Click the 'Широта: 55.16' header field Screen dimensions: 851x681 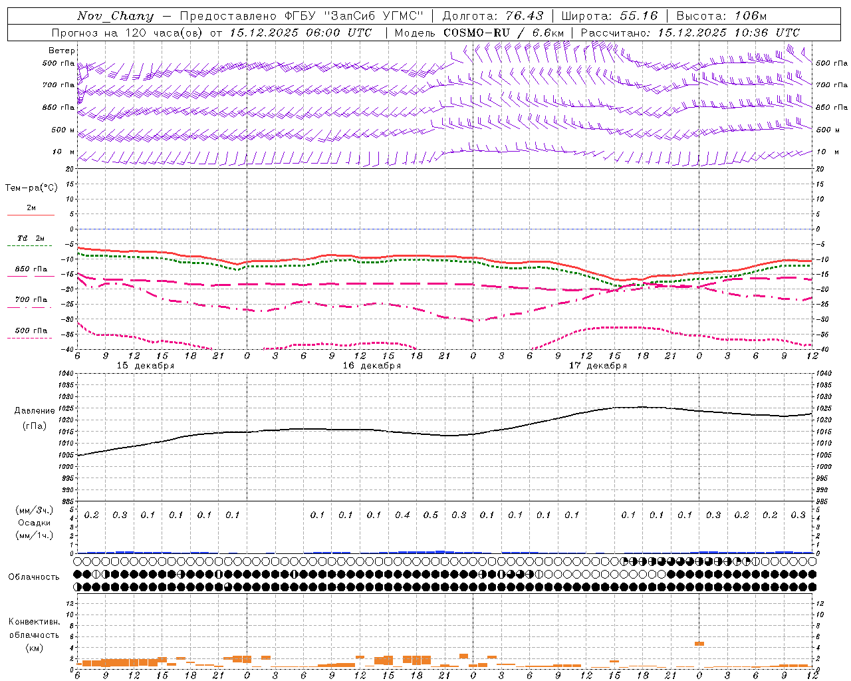click(610, 16)
